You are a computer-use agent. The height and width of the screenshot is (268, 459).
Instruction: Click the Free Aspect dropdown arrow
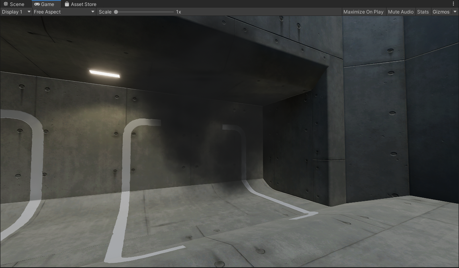click(x=92, y=12)
